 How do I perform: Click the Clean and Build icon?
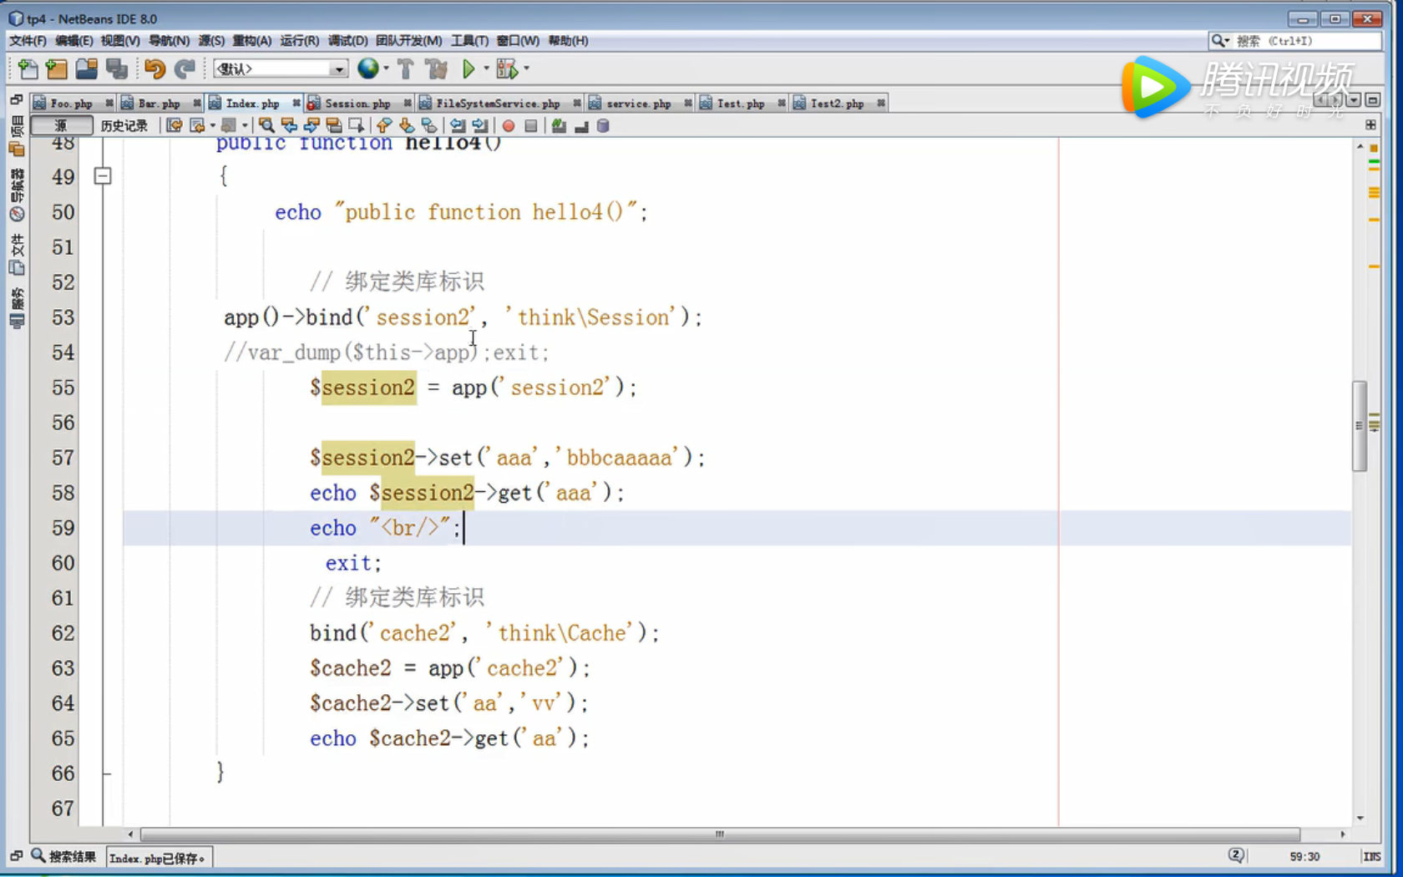[x=436, y=69]
